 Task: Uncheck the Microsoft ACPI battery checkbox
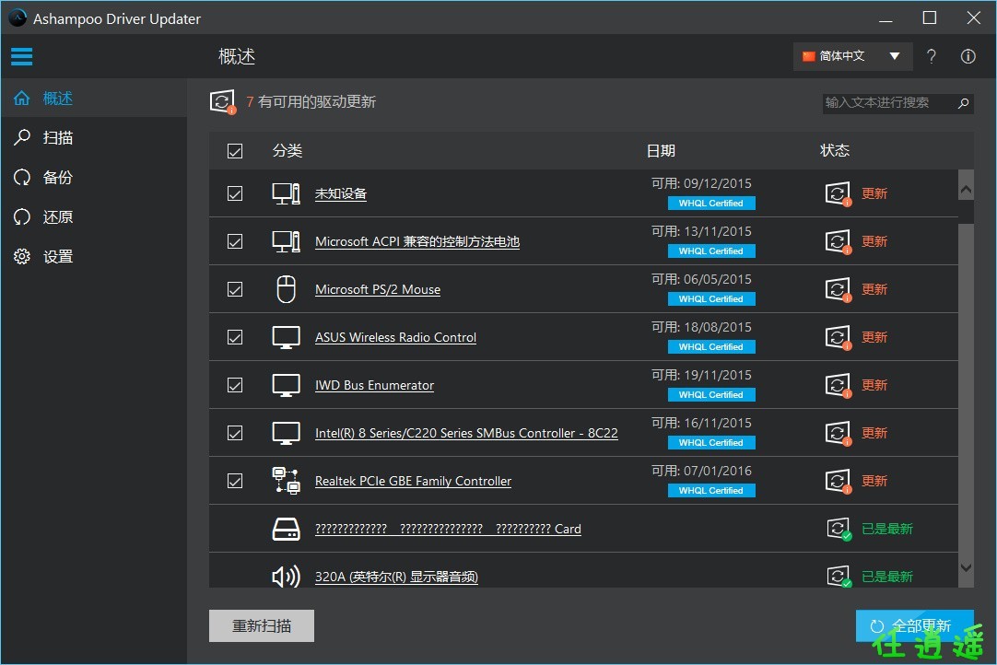tap(235, 241)
